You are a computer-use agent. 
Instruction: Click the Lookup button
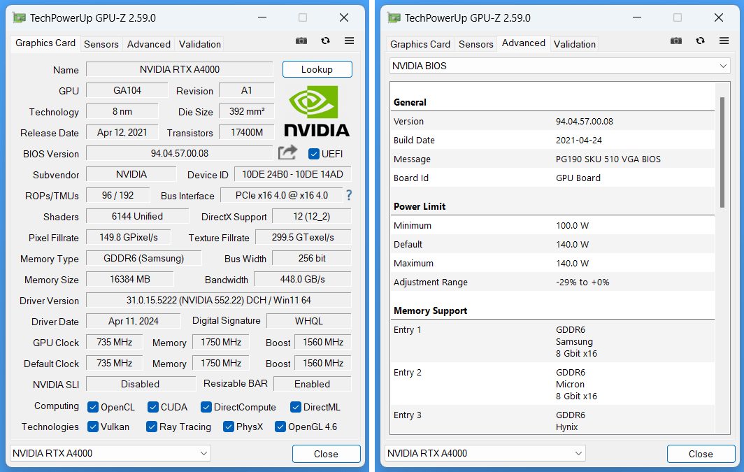317,69
